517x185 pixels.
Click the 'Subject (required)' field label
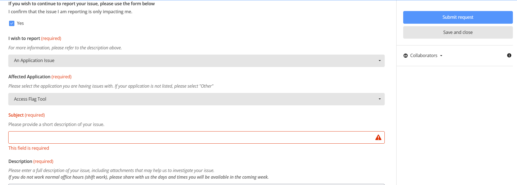tap(26, 115)
